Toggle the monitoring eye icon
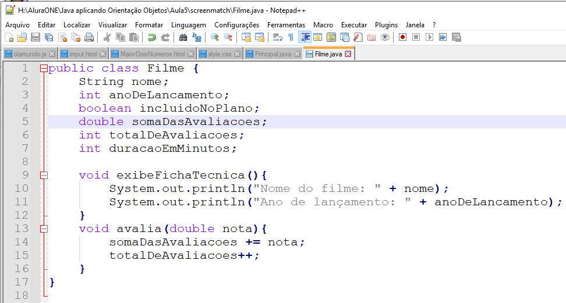 (385, 37)
